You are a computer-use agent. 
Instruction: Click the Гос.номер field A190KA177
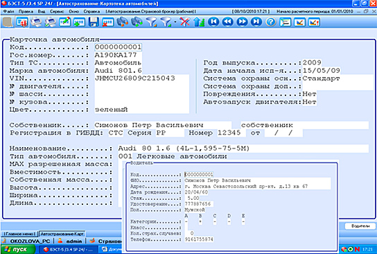(118, 55)
